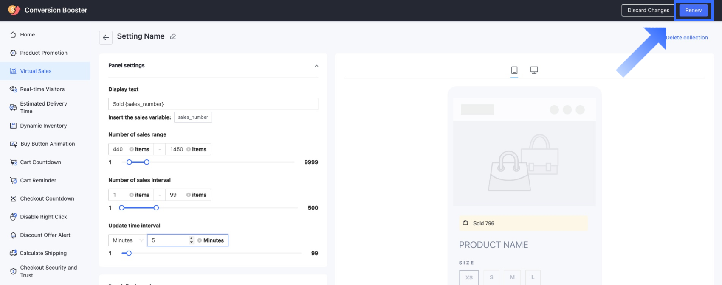Screen dimensions: 722x285
Task: Open the Minutes unit dropdown
Action: tap(127, 240)
